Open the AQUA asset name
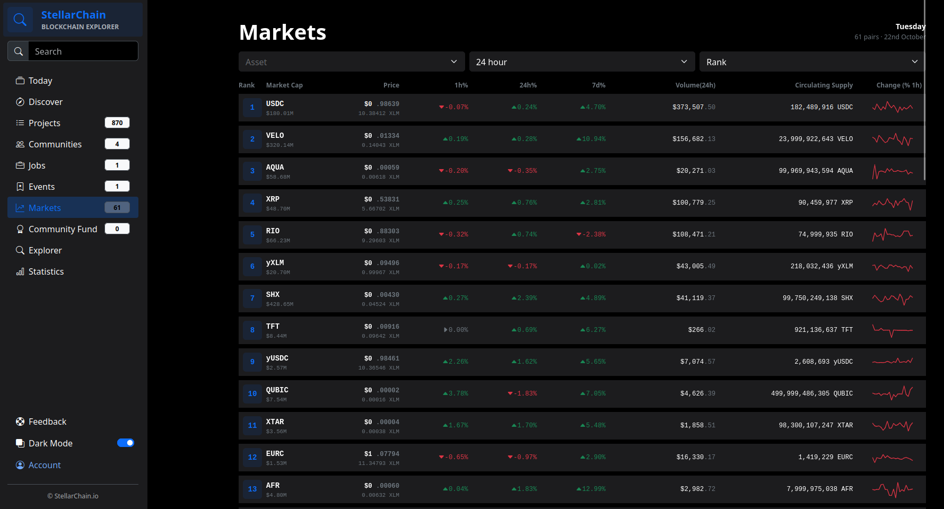944x509 pixels. point(275,167)
